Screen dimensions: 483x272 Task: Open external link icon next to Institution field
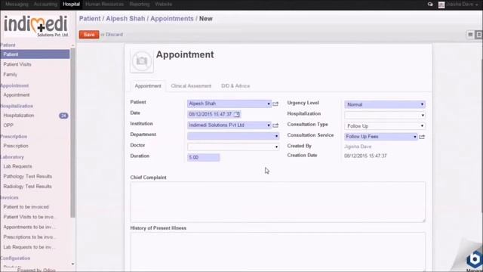click(275, 125)
